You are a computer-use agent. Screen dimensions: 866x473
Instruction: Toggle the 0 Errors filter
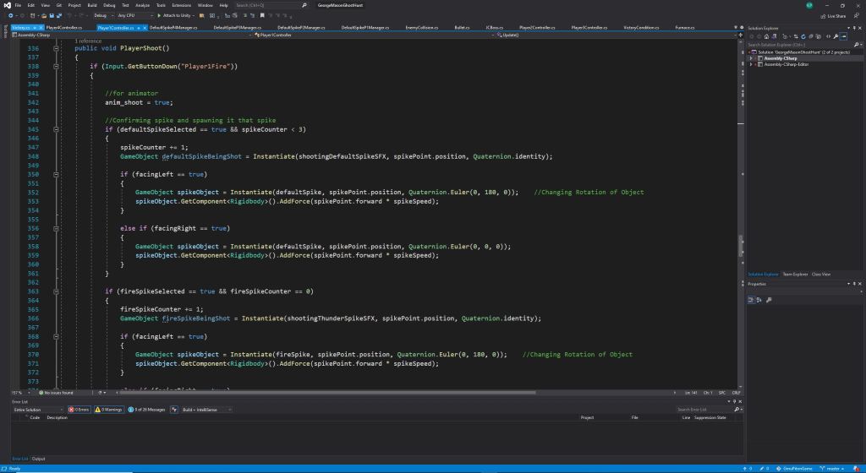point(79,409)
